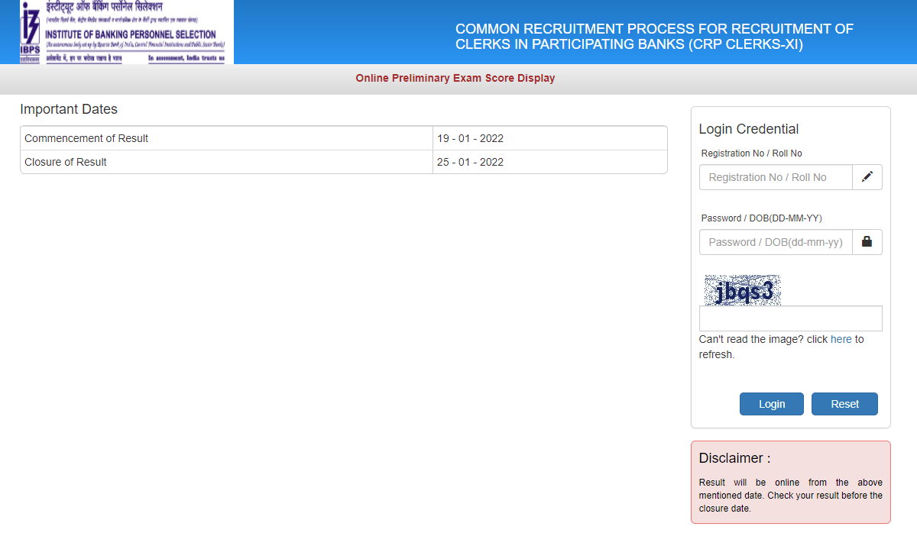Screen dimensions: 917x533
Task: Click the 'here' link to refresh captcha
Action: pos(841,339)
